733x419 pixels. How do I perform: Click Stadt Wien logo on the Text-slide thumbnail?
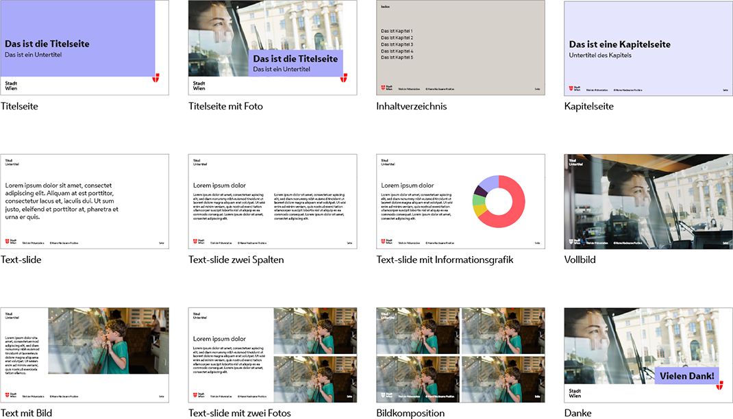[x=11, y=242]
